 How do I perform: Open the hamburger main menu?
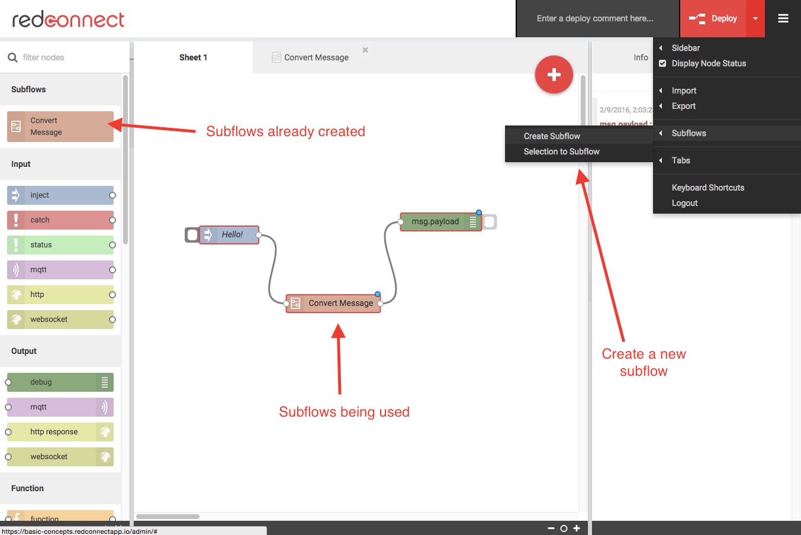pos(783,18)
